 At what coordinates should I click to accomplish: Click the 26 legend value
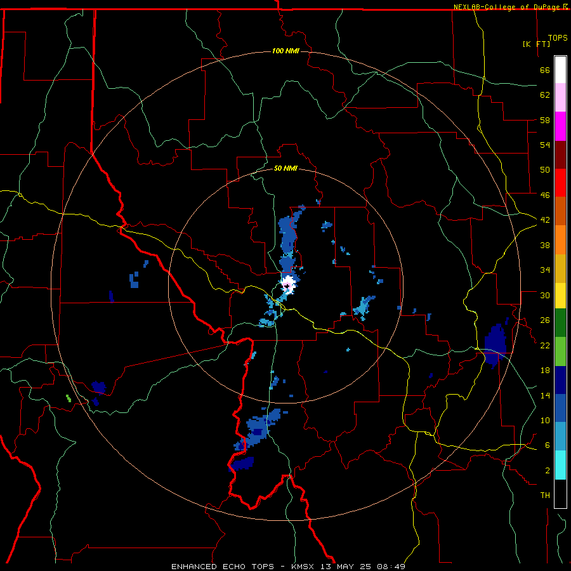click(545, 320)
